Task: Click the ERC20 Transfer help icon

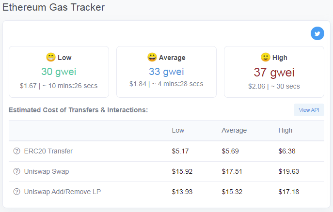Action: point(16,151)
